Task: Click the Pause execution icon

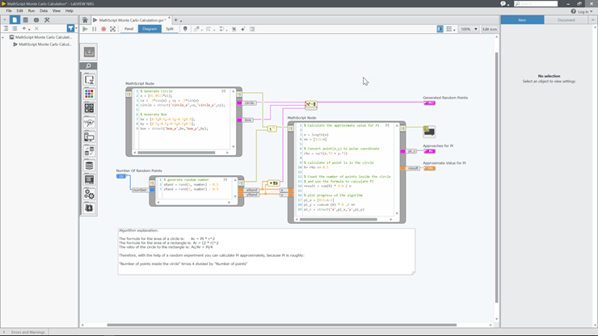Action: (95, 29)
